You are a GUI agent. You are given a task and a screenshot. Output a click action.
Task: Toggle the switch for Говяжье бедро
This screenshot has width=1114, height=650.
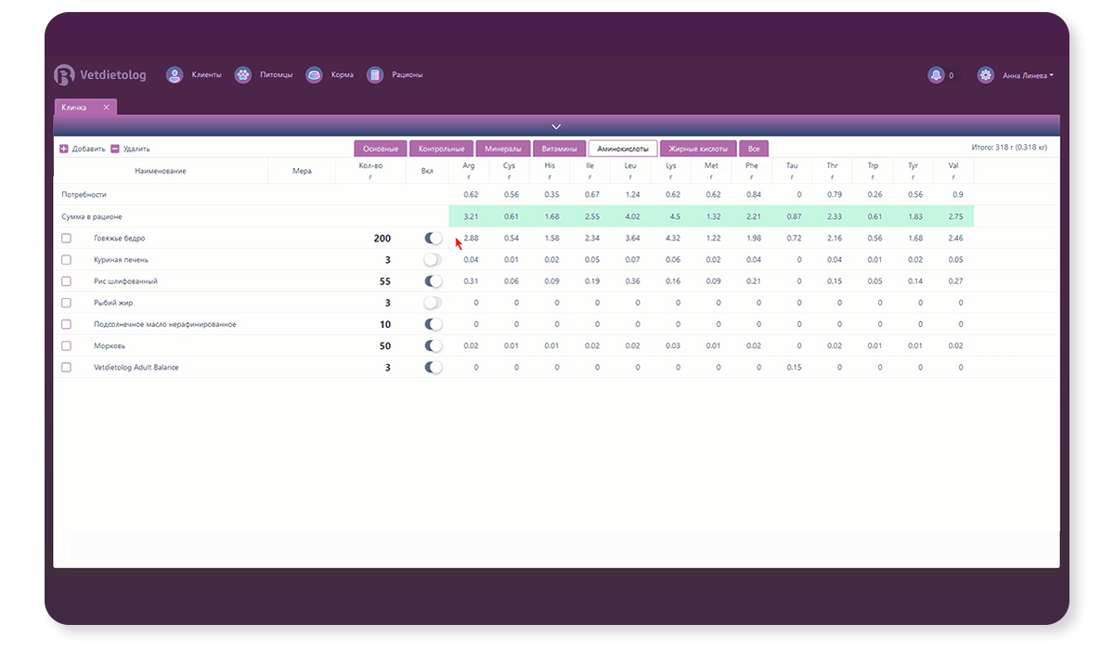[433, 239]
